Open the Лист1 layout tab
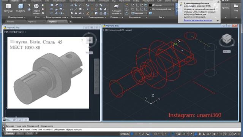This screenshot has width=243, height=137. click(x=20, y=133)
